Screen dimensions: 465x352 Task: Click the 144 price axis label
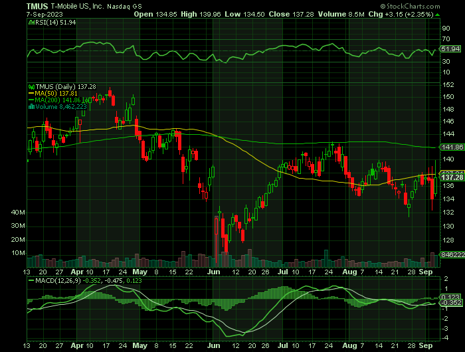point(448,134)
